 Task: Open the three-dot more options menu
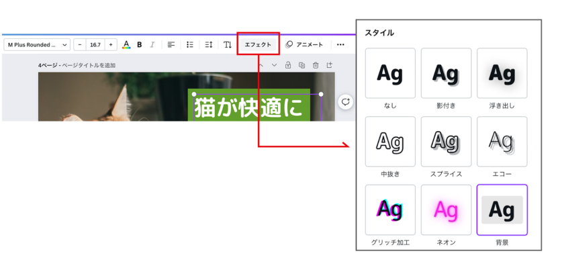[340, 45]
